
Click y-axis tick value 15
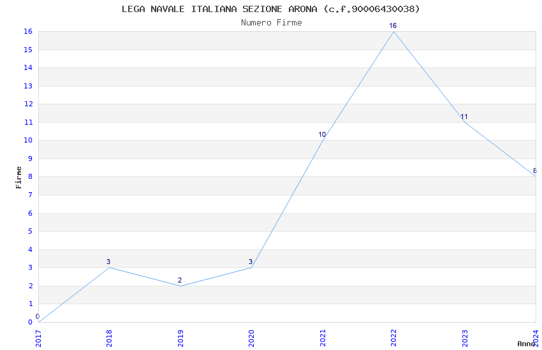click(28, 50)
